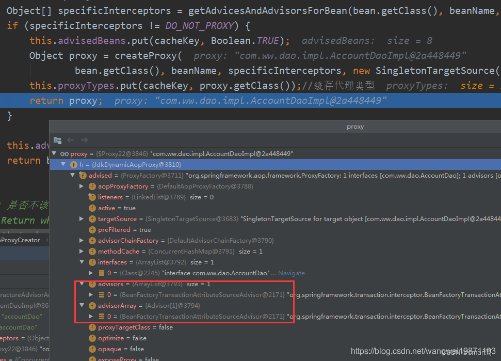This screenshot has width=501, height=361.
Task: Click field icon of h JdkDynamicAopProxy
Action: [x=74, y=165]
